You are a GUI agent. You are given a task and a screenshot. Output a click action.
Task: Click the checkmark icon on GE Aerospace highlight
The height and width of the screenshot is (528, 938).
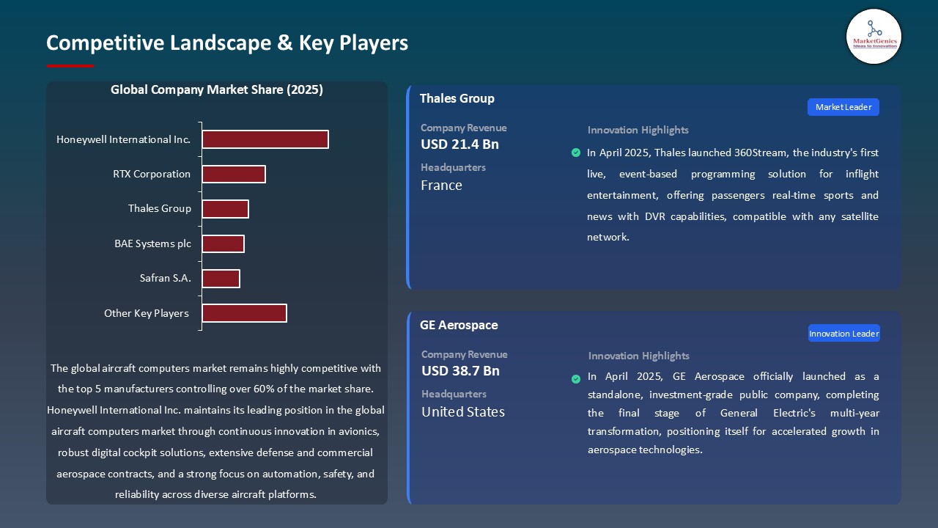point(576,378)
